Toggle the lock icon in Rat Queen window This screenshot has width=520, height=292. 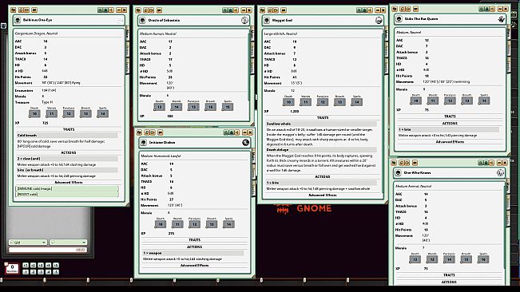coord(486,10)
